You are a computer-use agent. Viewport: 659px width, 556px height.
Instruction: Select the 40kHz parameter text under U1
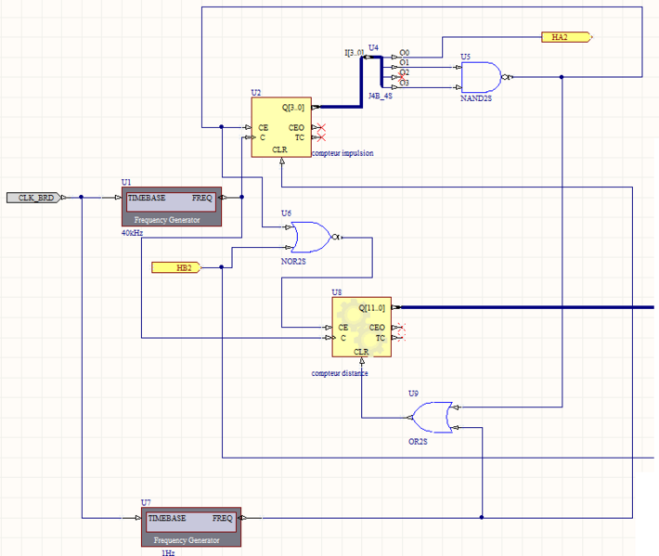click(132, 233)
